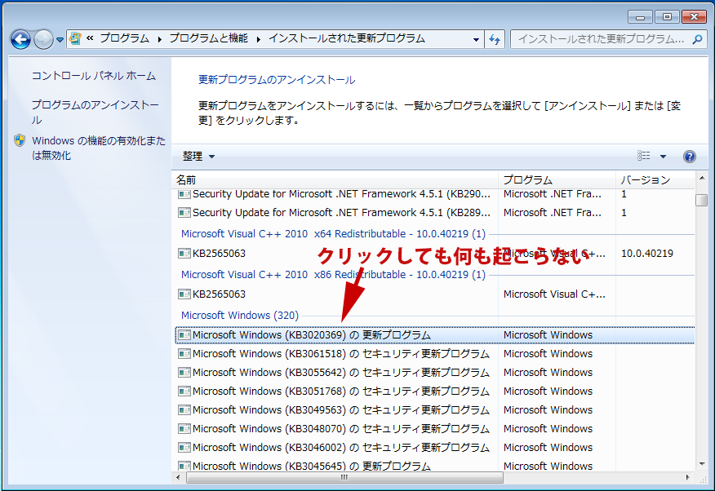The width and height of the screenshot is (715, 491).
Task: Minimize the window
Action: tap(641, 17)
